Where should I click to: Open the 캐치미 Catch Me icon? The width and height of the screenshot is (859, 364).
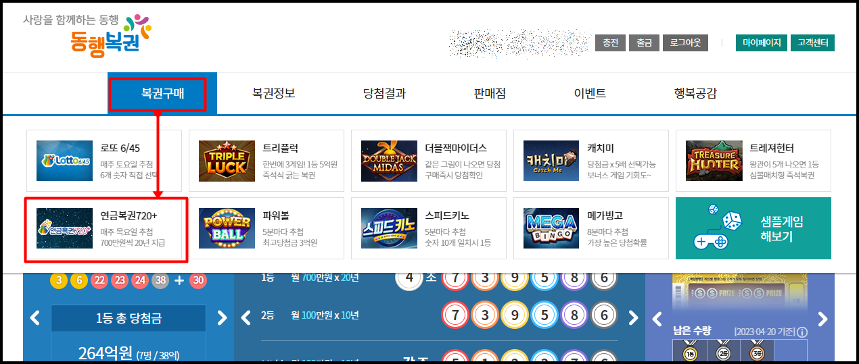(551, 160)
